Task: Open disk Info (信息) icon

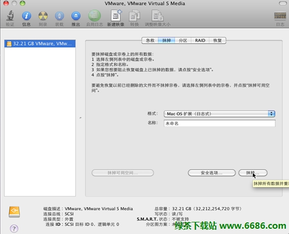Action: click(x=26, y=16)
